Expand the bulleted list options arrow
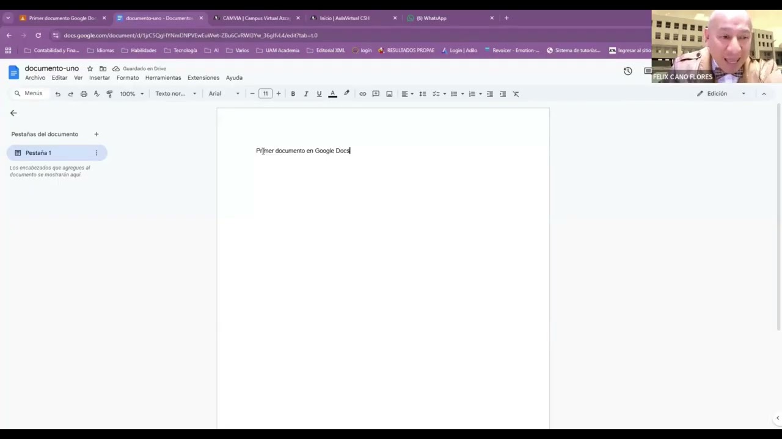Image resolution: width=782 pixels, height=439 pixels. [x=462, y=94]
